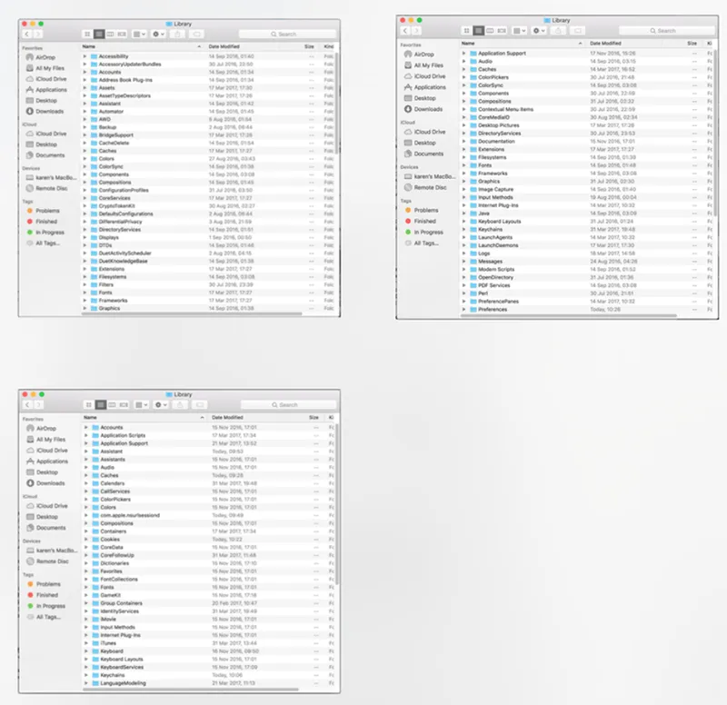Click the Back arrow in window listing CallServices
Screen dimensions: 727x705
(x=26, y=404)
